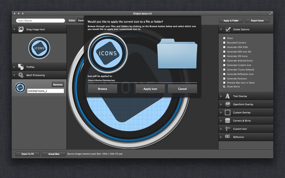Click the Zoom To Fit button
Image resolution: width=285 pixels, height=178 pixels.
click(x=27, y=154)
